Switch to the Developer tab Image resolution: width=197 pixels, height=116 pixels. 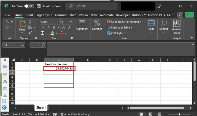point(123,15)
